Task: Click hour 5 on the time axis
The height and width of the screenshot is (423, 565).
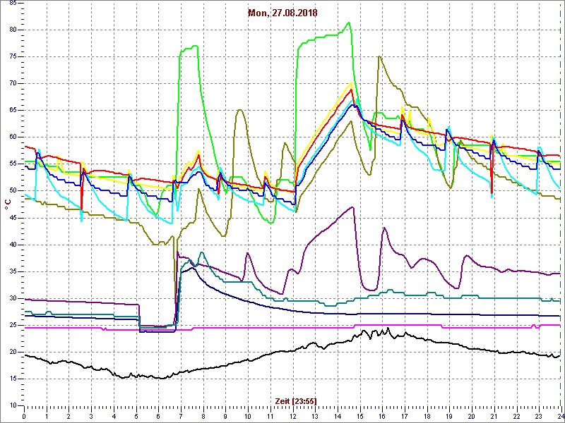Action: tap(136, 416)
